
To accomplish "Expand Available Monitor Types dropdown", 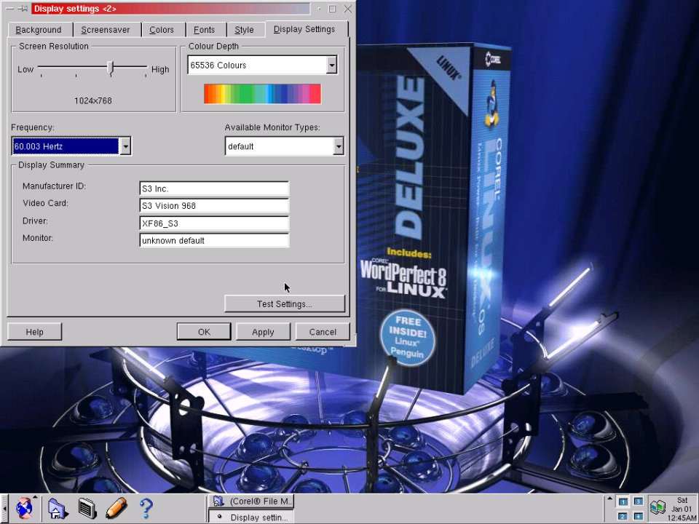I will 338,146.
